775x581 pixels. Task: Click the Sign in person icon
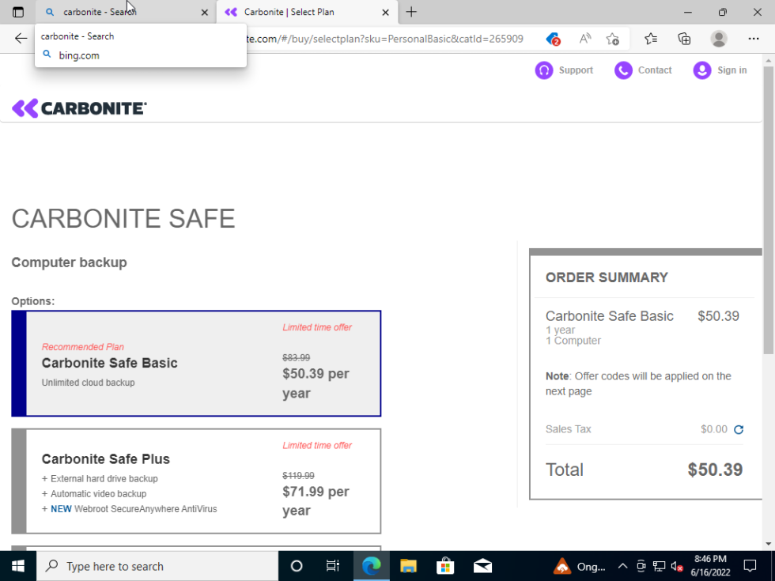[701, 70]
